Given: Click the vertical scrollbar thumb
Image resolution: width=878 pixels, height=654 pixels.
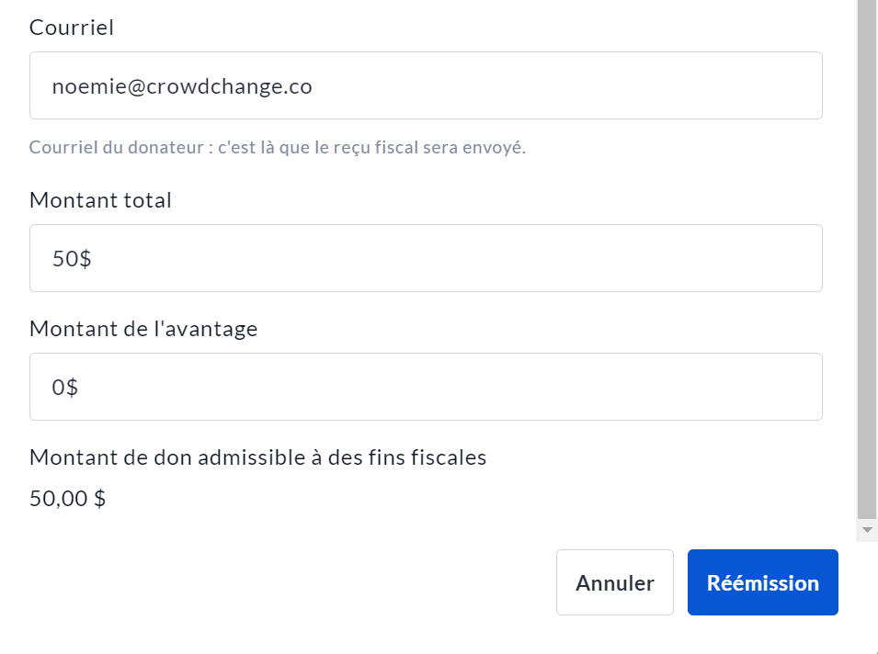Looking at the screenshot, I should click(866, 257).
